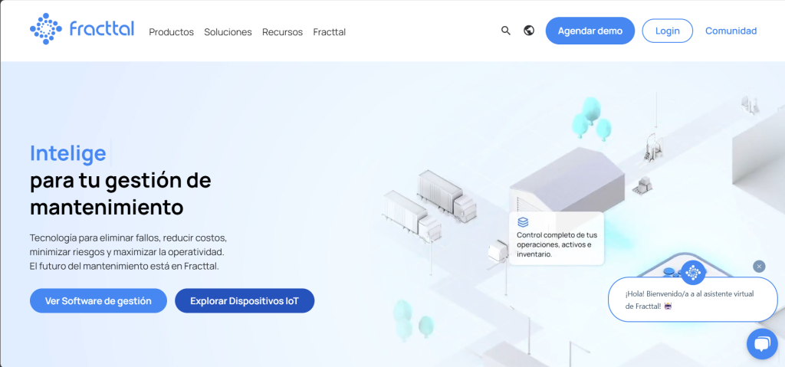This screenshot has height=367, width=785.
Task: Click Ver Software de gestión button
Action: click(98, 300)
